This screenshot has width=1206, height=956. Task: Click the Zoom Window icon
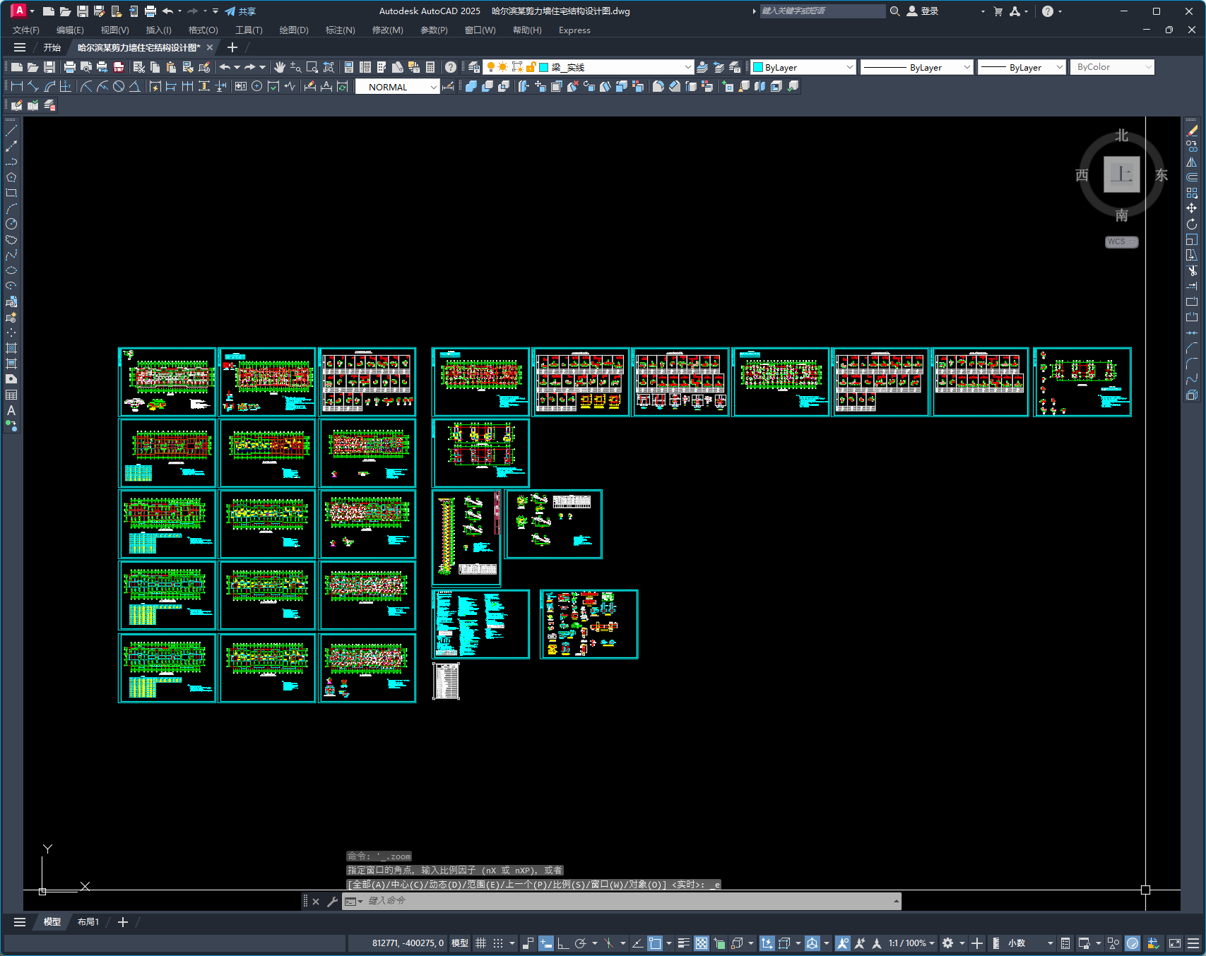312,67
